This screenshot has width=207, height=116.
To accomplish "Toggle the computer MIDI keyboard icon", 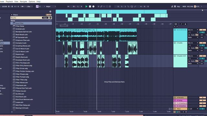I will click(x=175, y=6).
